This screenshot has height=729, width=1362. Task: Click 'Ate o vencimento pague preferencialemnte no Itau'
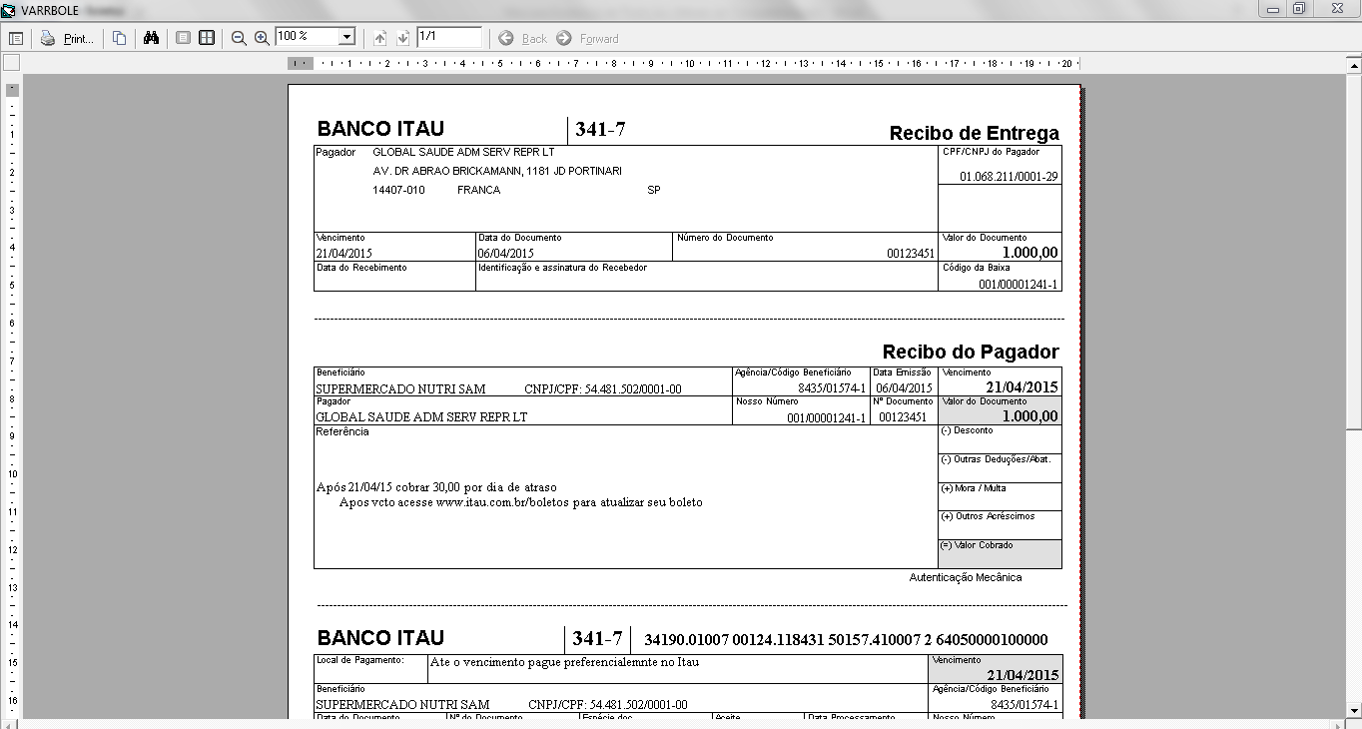[565, 662]
